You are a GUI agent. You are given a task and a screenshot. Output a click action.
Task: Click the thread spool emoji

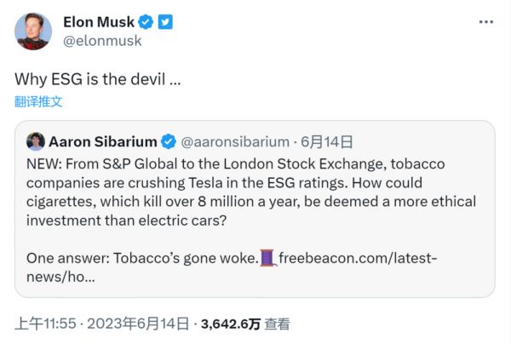269,257
